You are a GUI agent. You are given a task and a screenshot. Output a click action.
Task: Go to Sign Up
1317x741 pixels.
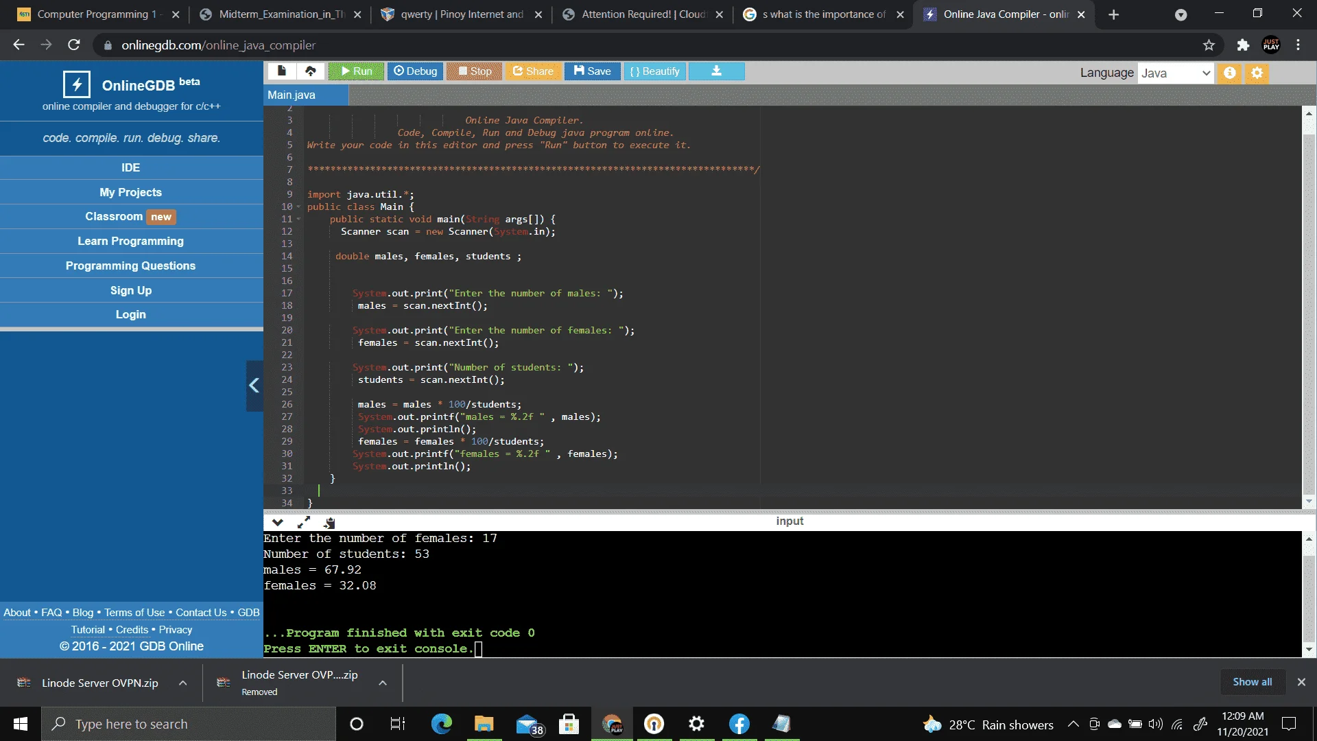131,290
